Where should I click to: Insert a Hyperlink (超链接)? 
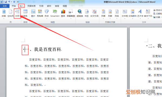[x=80, y=13]
